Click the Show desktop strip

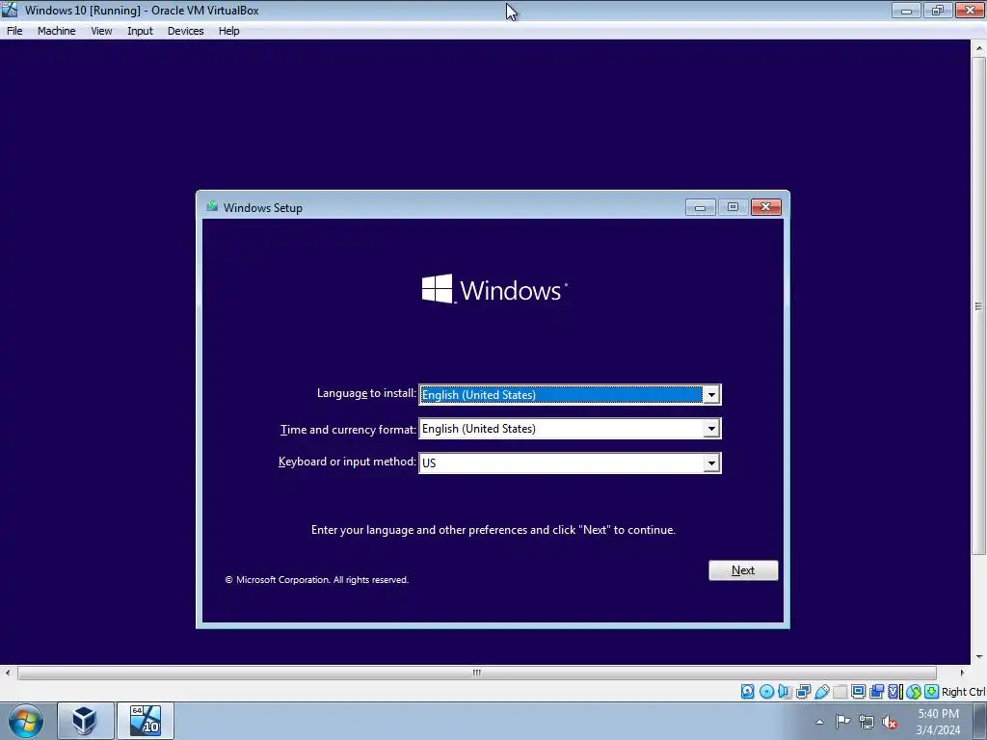(981, 721)
